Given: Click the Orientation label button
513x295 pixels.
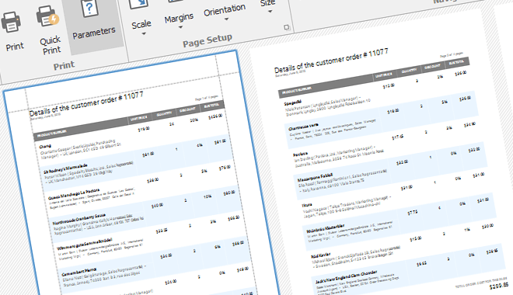Looking at the screenshot, I should 225,10.
